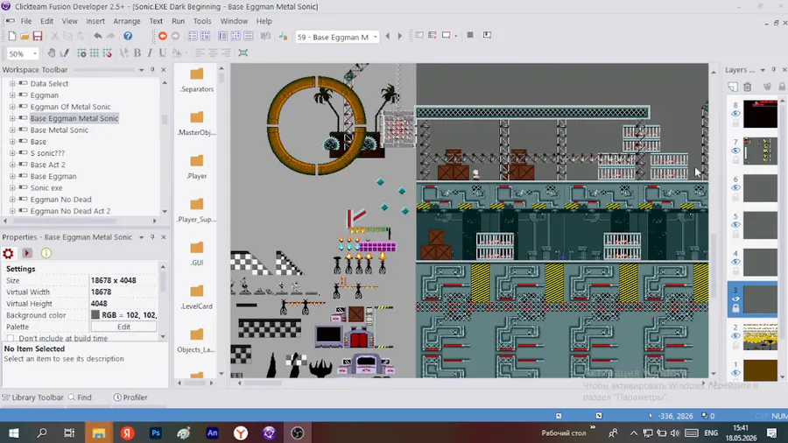Click the Background color gray swatch
This screenshot has height=443, width=788.
(x=95, y=315)
